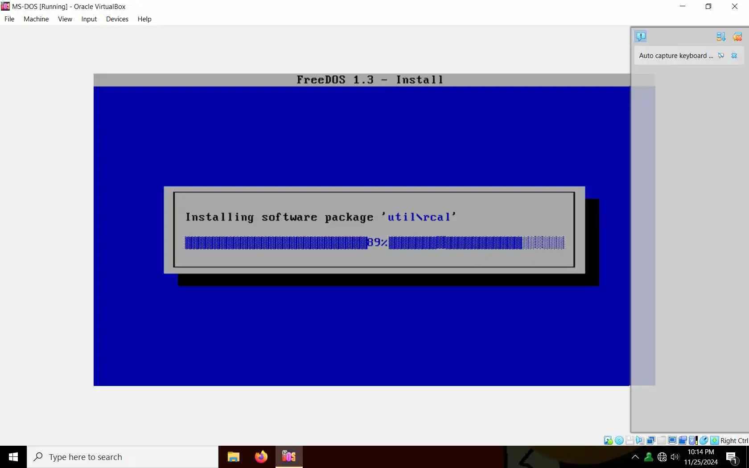
Task: Open the Devices menu
Action: pos(117,19)
